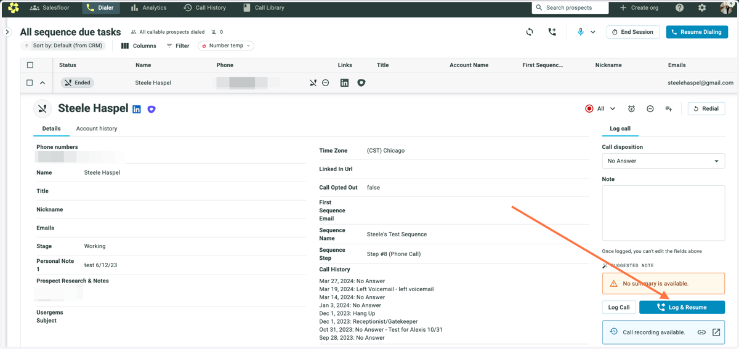Click the Phone column header
The image size is (739, 349).
click(225, 65)
